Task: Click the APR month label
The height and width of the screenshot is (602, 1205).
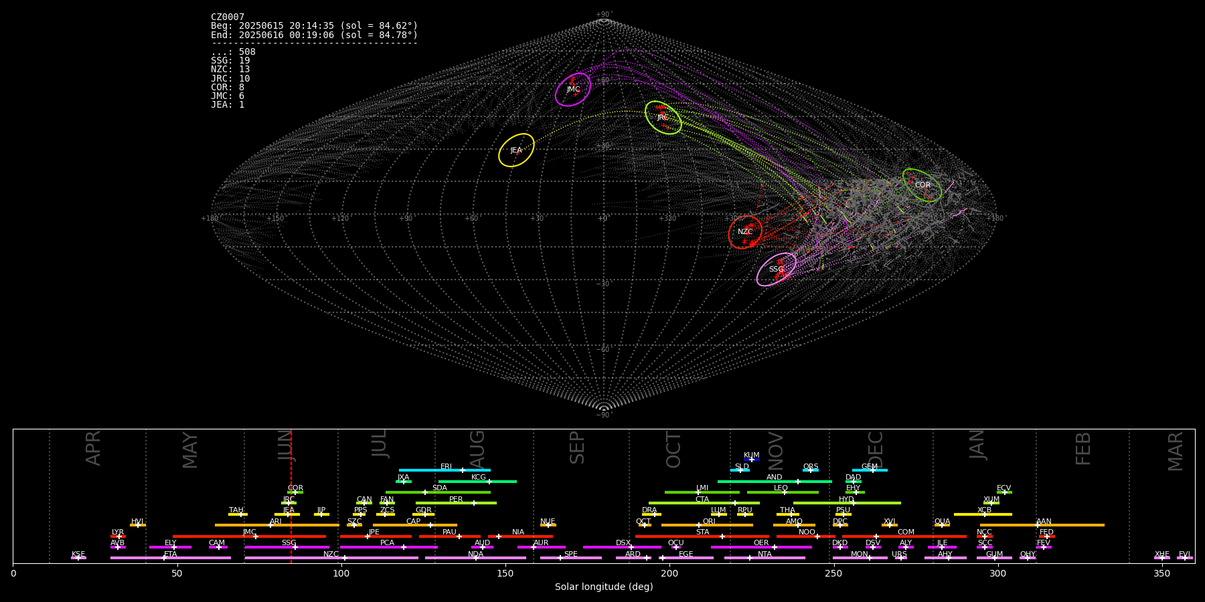Action: pos(93,448)
